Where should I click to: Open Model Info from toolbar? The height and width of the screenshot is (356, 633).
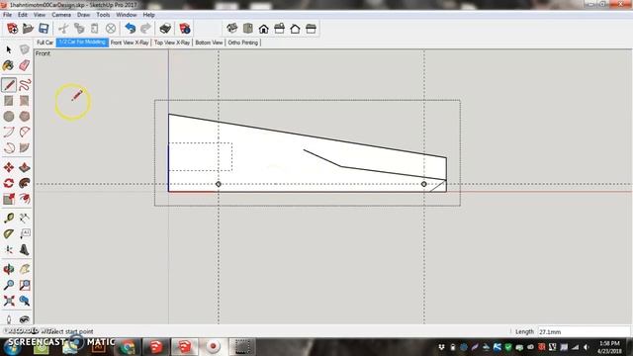tap(185, 29)
